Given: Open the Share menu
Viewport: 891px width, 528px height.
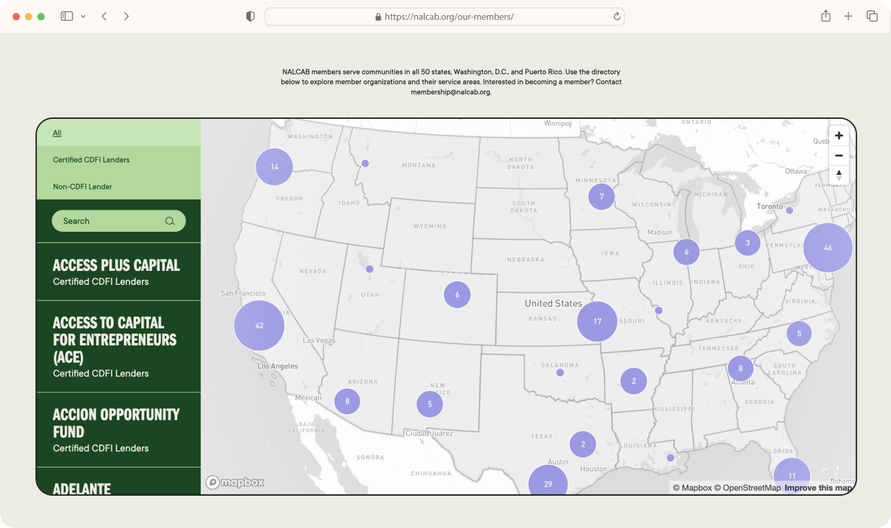Looking at the screenshot, I should (x=825, y=16).
